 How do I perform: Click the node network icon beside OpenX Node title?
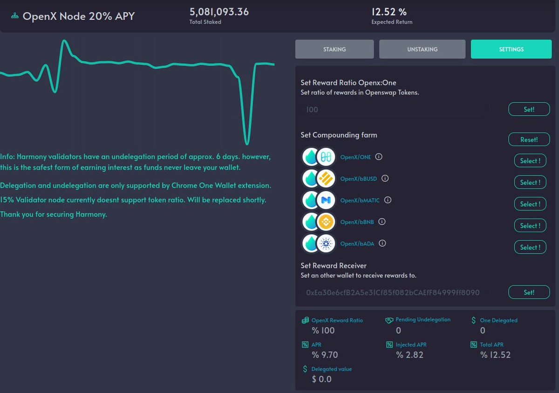pyautogui.click(x=14, y=16)
